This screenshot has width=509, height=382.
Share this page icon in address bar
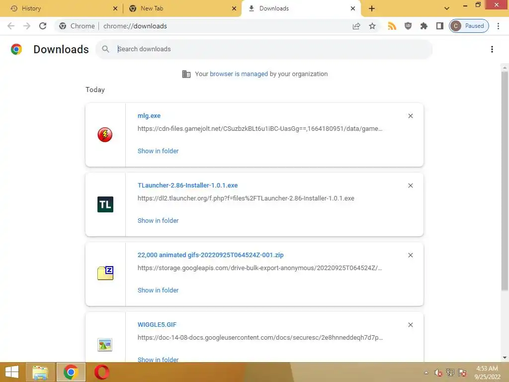[x=356, y=26]
